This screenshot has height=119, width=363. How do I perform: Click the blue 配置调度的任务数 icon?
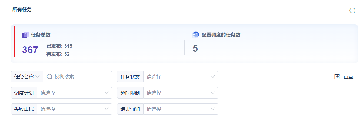196,35
